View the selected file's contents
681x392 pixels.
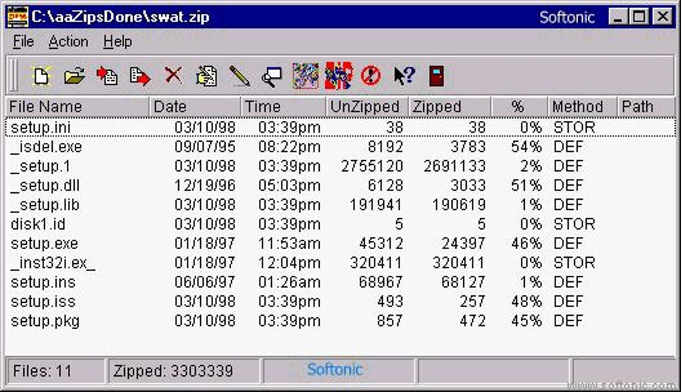206,75
